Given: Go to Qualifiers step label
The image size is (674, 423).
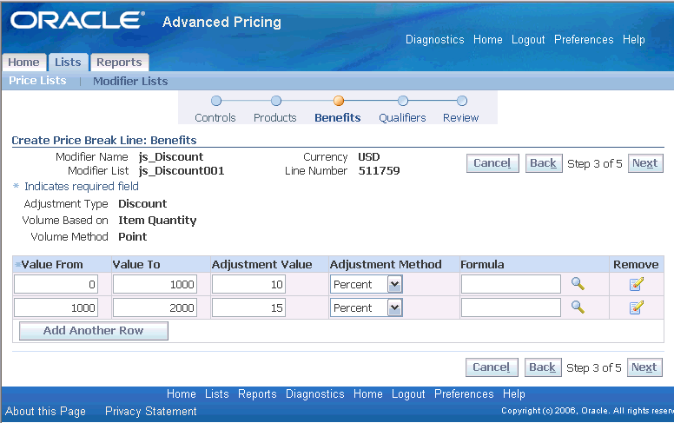Looking at the screenshot, I should (x=402, y=118).
